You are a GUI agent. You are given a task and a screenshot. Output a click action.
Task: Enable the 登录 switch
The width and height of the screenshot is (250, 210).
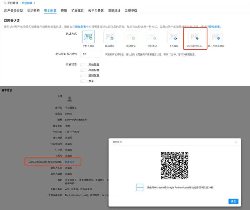pos(83,81)
